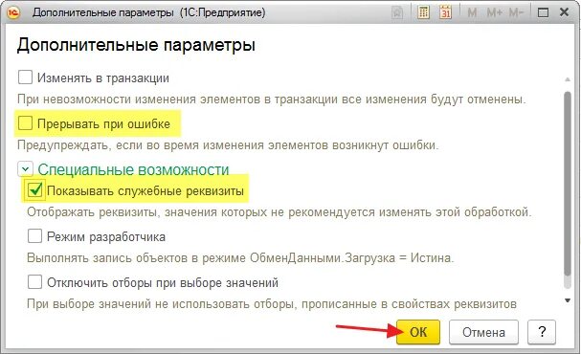Close the Дополнительные параметры dialog window
581x354 pixels.
pyautogui.click(x=565, y=12)
